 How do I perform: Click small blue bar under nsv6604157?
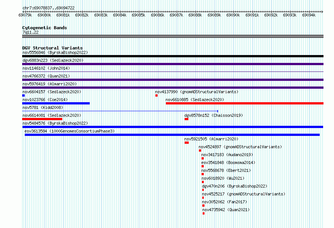(x=23, y=95)
